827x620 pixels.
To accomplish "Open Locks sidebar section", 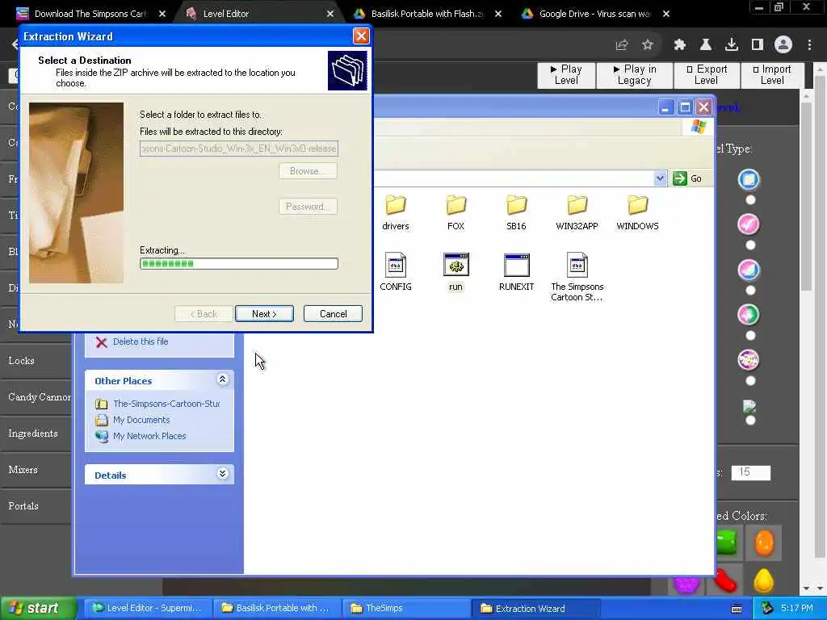I will coord(36,361).
